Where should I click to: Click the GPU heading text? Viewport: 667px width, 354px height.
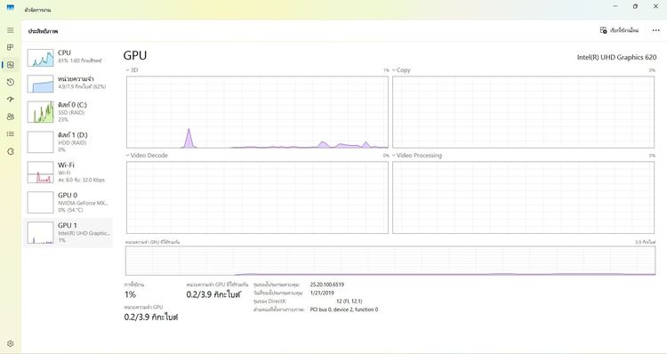click(135, 55)
